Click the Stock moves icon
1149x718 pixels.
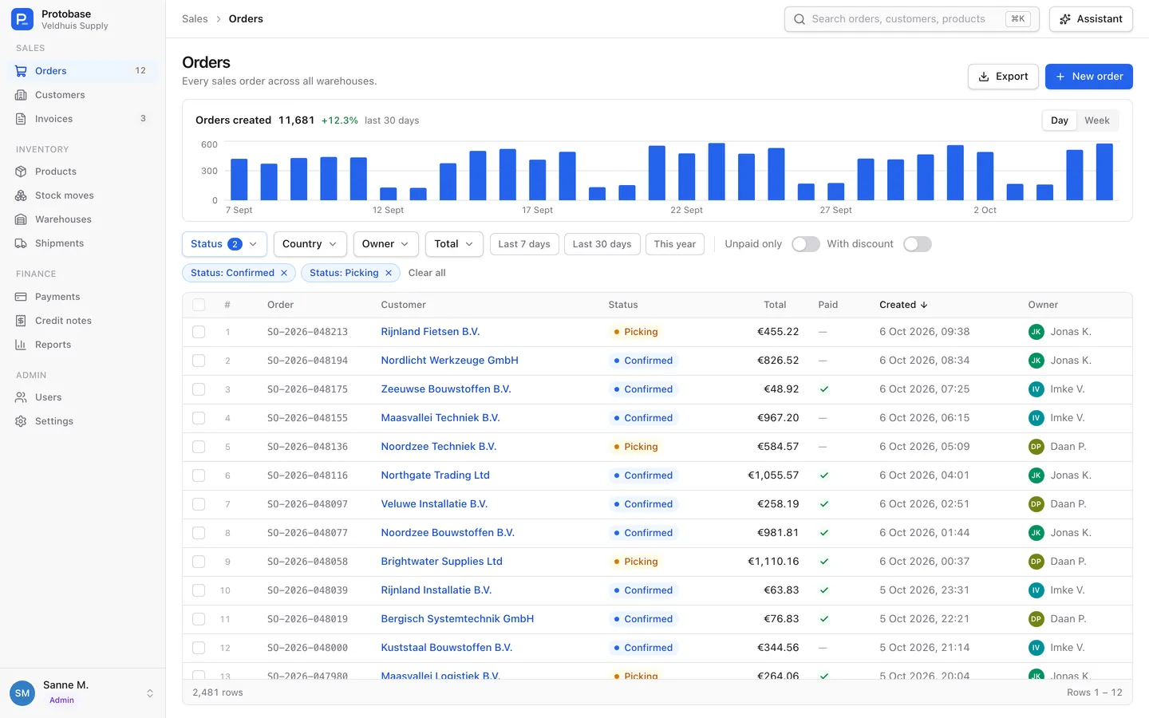[22, 195]
